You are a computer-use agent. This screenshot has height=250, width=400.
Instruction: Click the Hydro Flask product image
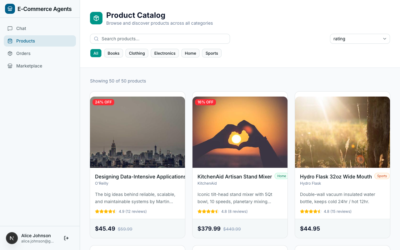(342, 132)
